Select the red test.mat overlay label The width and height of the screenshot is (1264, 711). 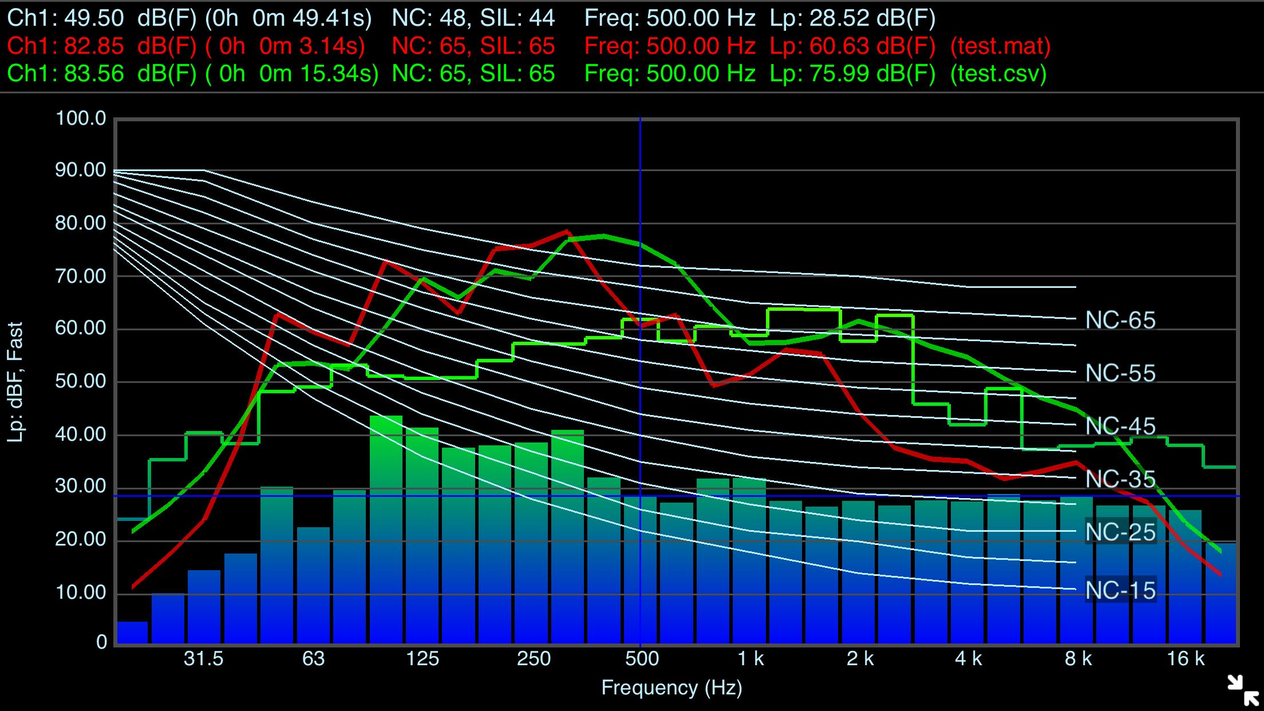click(1000, 46)
